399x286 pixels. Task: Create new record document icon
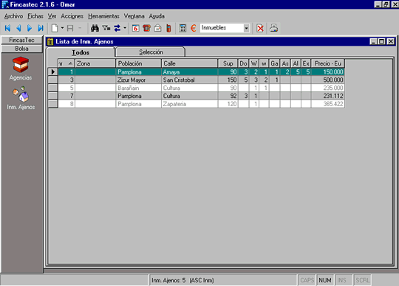(55, 28)
